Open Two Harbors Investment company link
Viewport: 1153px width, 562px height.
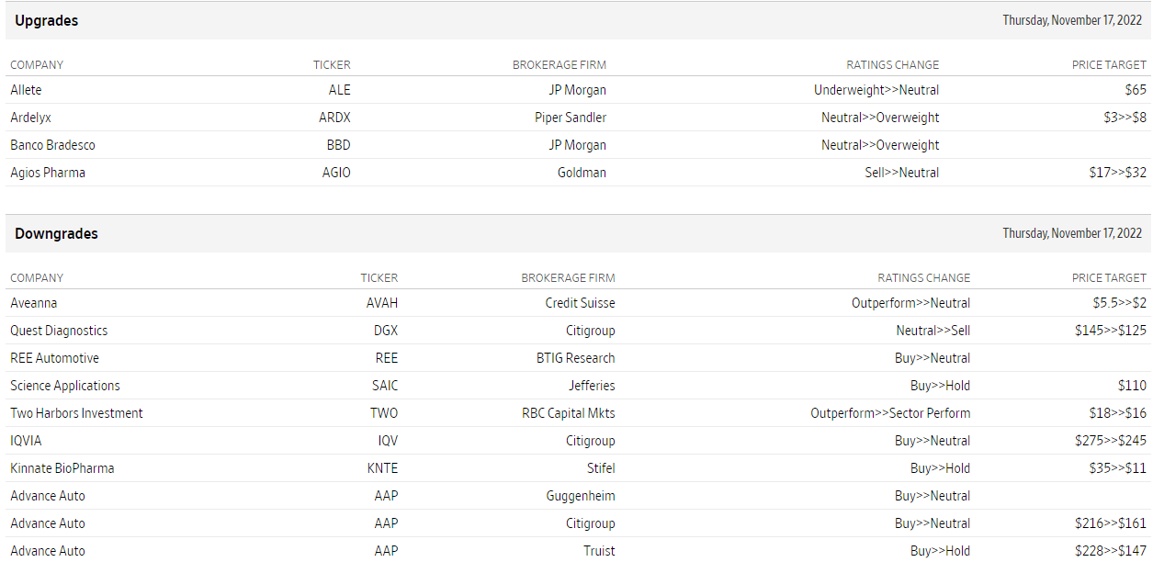point(76,413)
